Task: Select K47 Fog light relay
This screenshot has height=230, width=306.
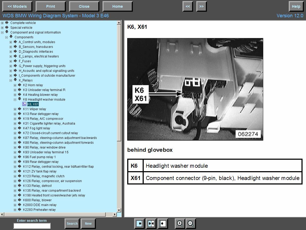Action: pyautogui.click(x=36, y=128)
